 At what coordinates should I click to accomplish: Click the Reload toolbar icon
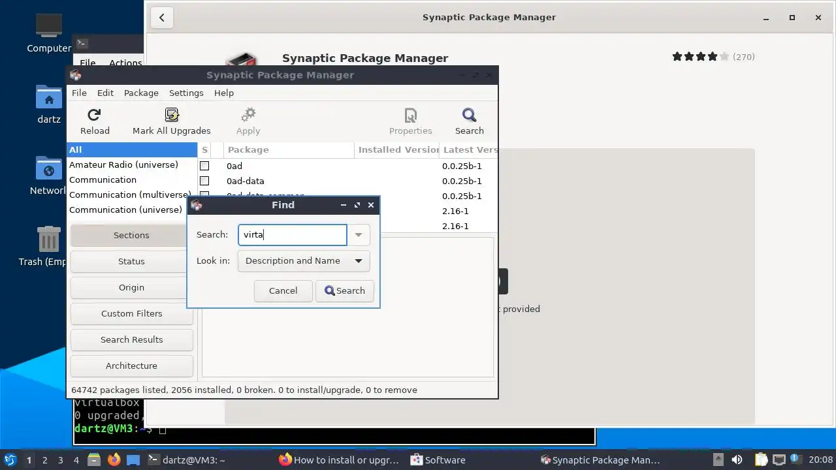tap(94, 115)
